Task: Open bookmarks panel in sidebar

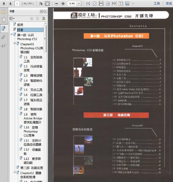Action: click(x=3, y=29)
